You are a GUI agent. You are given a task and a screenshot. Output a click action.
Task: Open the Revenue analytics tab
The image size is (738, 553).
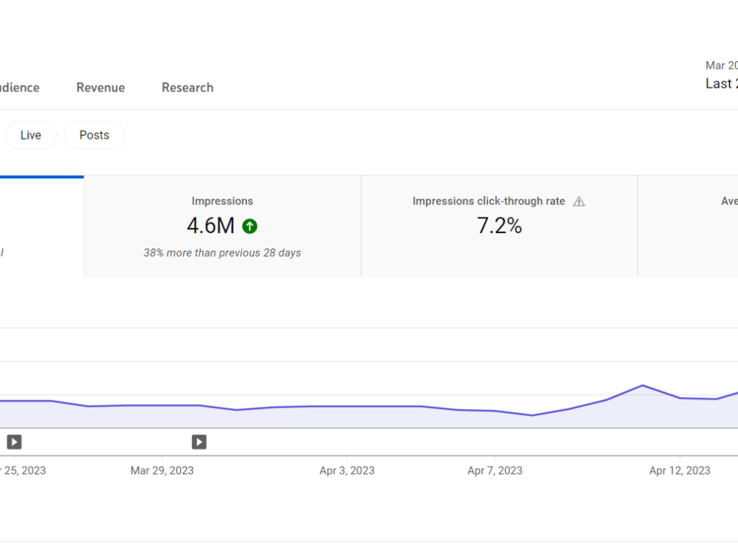[100, 88]
